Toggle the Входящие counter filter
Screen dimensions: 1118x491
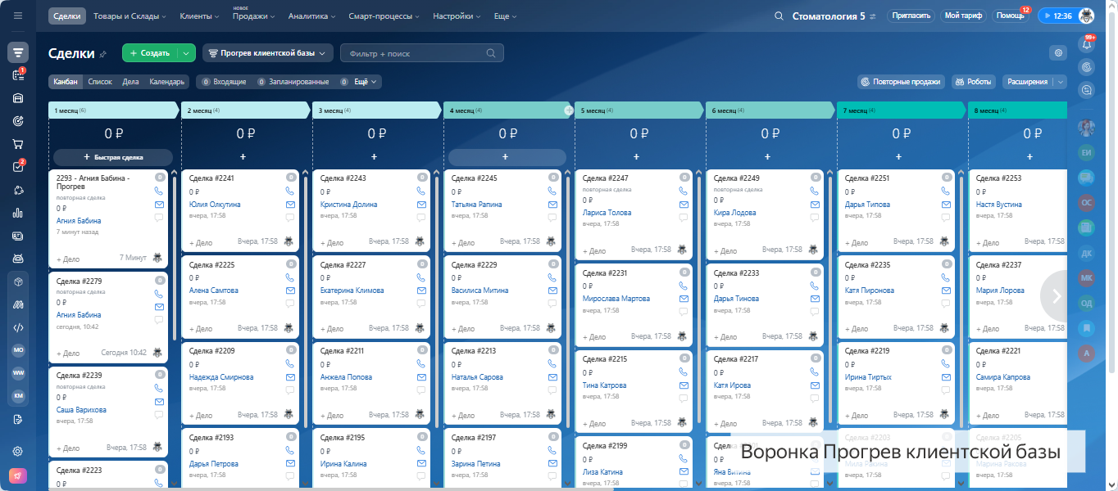point(224,82)
